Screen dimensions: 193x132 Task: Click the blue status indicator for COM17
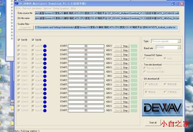(45, 106)
